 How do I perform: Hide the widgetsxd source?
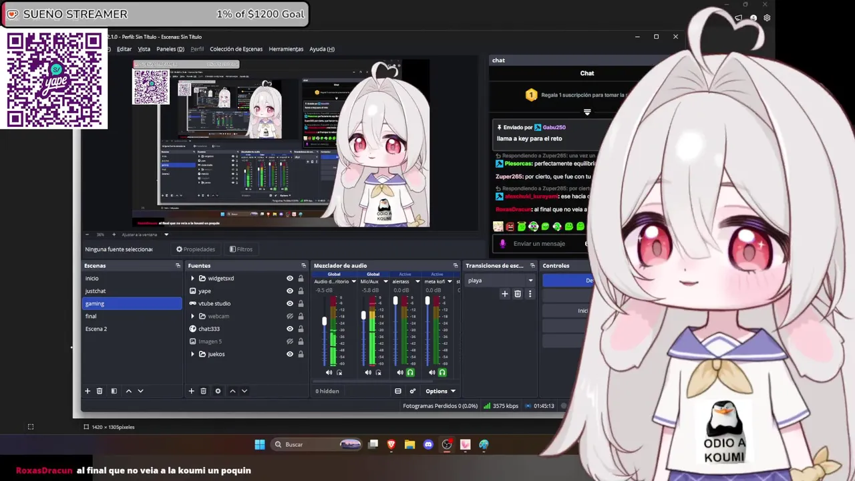290,279
